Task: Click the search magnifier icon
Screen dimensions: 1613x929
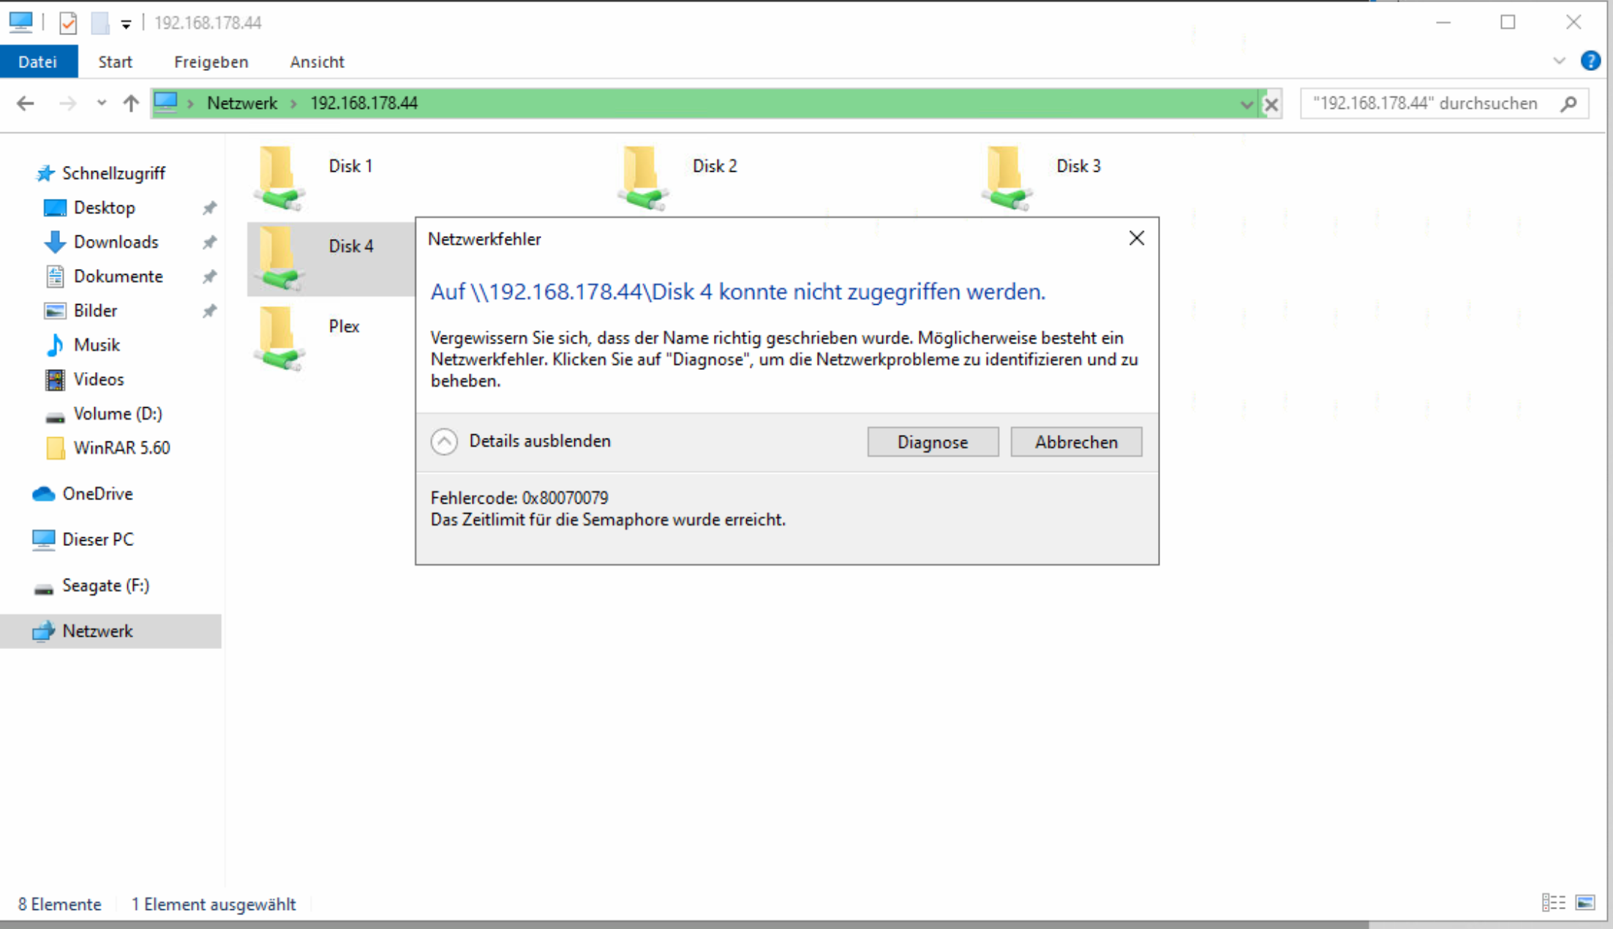Action: tap(1568, 104)
